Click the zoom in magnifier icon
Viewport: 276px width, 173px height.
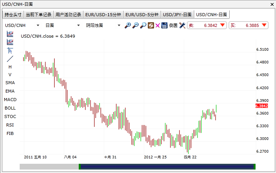coord(128,25)
